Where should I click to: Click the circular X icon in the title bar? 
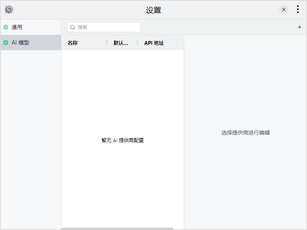point(283,10)
